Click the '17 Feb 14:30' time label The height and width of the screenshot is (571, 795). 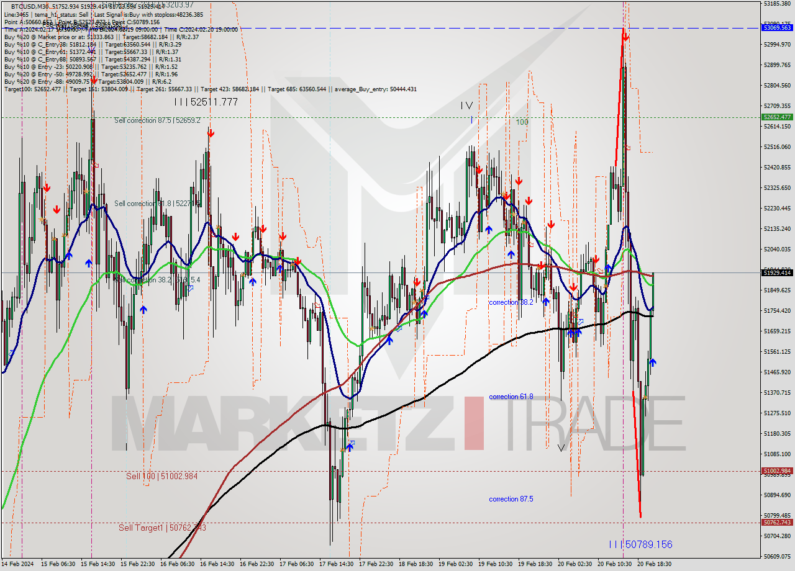336,564
